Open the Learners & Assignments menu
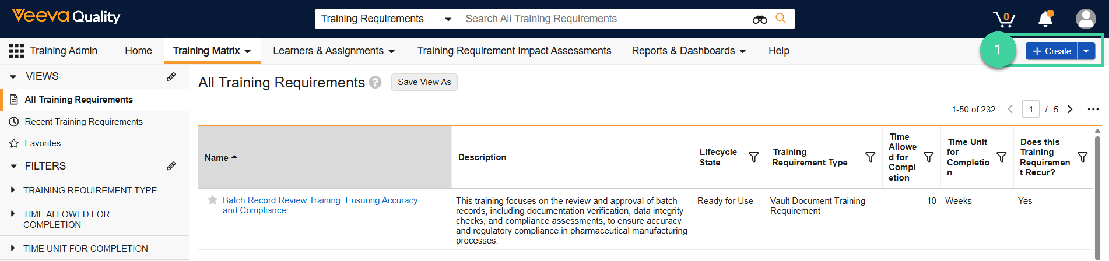The height and width of the screenshot is (261, 1109). click(x=334, y=51)
